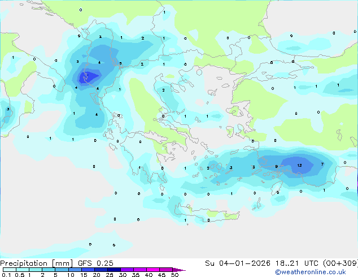Select the "10" legend scale label

coord(71,275)
